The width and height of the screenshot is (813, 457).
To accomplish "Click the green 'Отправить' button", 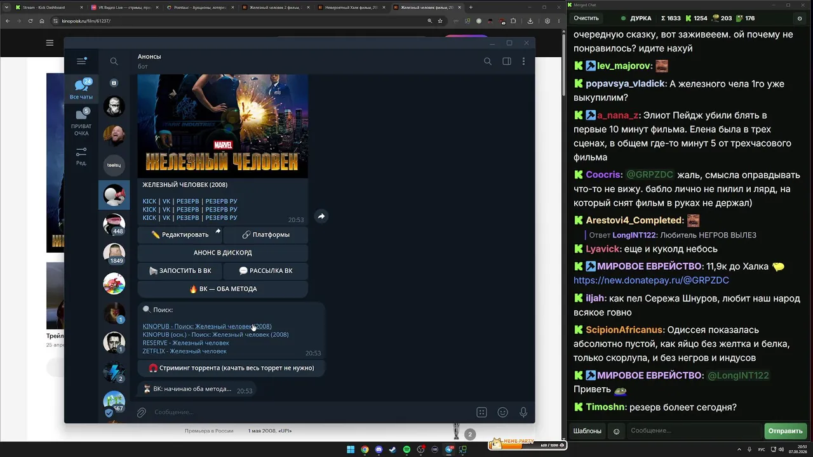I will (785, 431).
